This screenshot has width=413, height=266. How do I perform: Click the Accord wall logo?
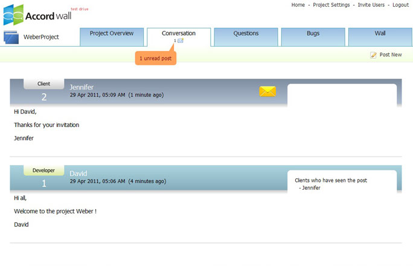point(37,15)
